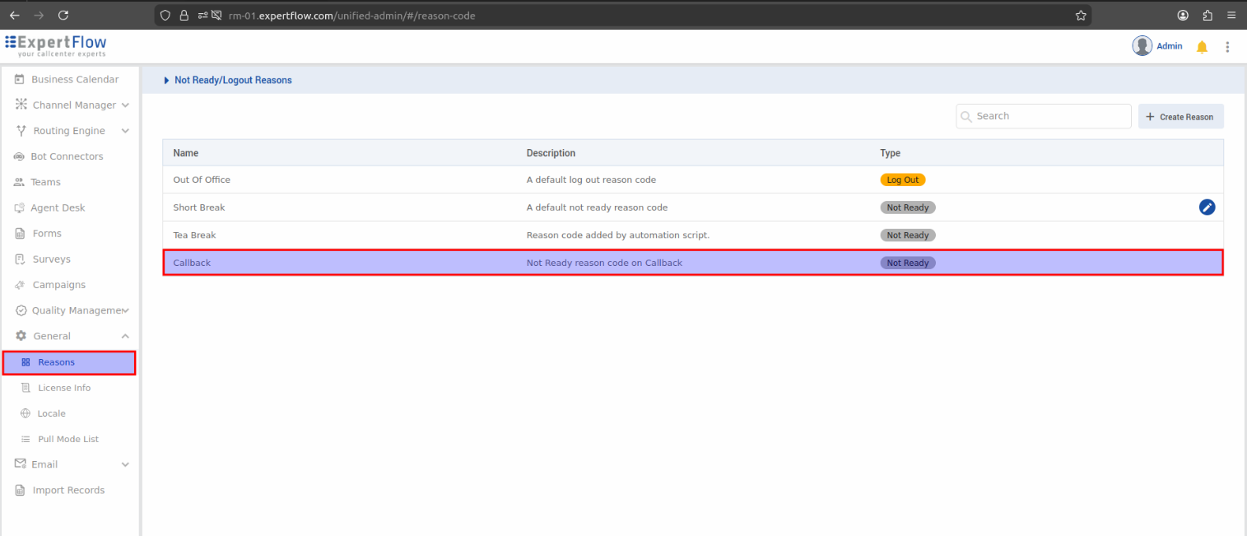Go to License Info page
The height and width of the screenshot is (536, 1247).
pos(64,388)
